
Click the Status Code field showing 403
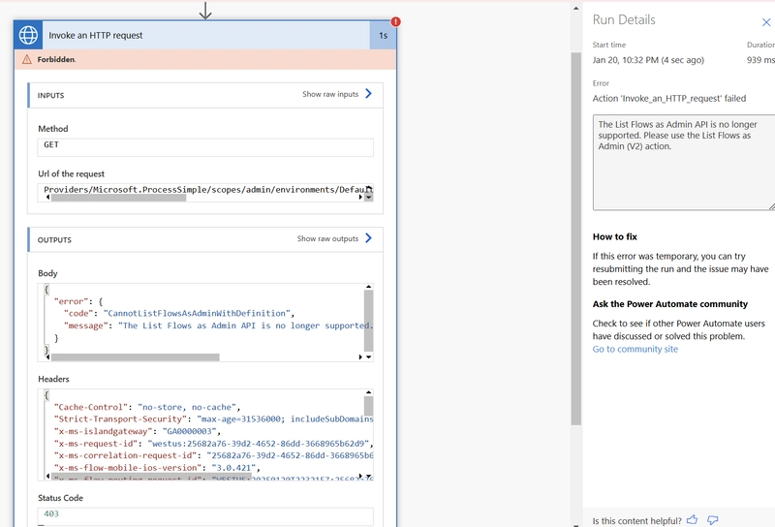point(205,516)
